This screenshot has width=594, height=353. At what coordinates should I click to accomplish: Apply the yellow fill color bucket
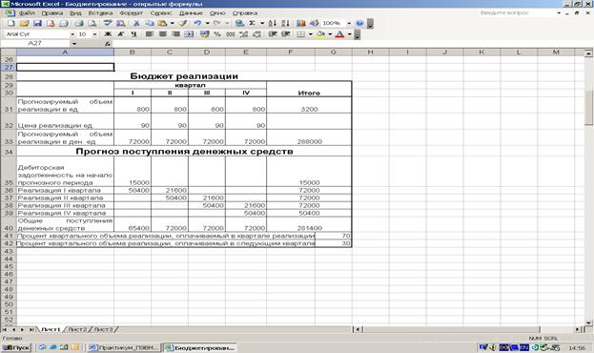[x=320, y=34]
